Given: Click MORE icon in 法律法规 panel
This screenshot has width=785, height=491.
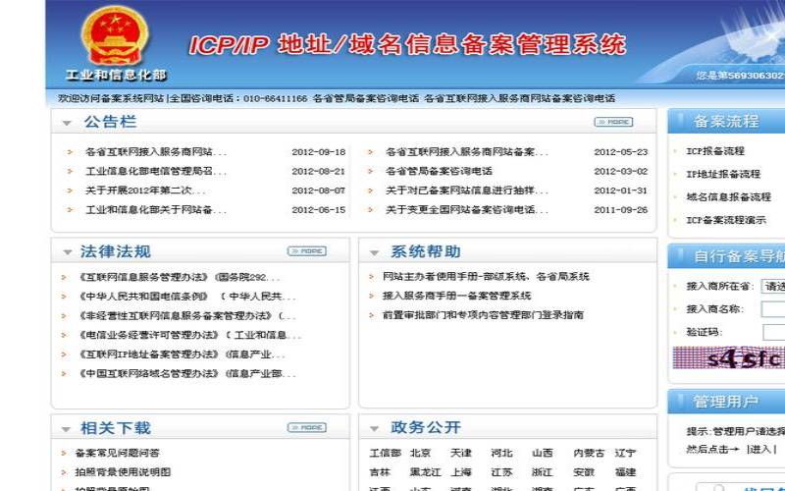Looking at the screenshot, I should point(306,251).
